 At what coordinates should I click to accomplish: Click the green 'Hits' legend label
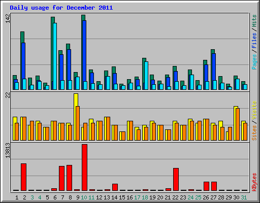(254, 21)
